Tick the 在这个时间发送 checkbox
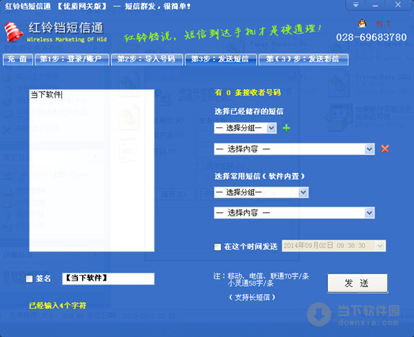The image size is (414, 337). pyautogui.click(x=217, y=247)
